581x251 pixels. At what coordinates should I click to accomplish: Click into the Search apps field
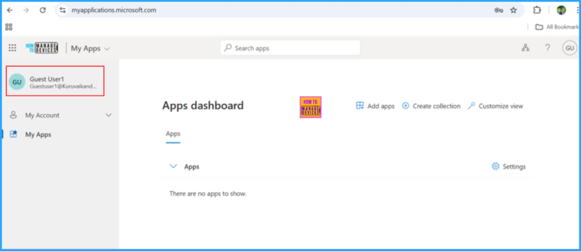coord(290,48)
